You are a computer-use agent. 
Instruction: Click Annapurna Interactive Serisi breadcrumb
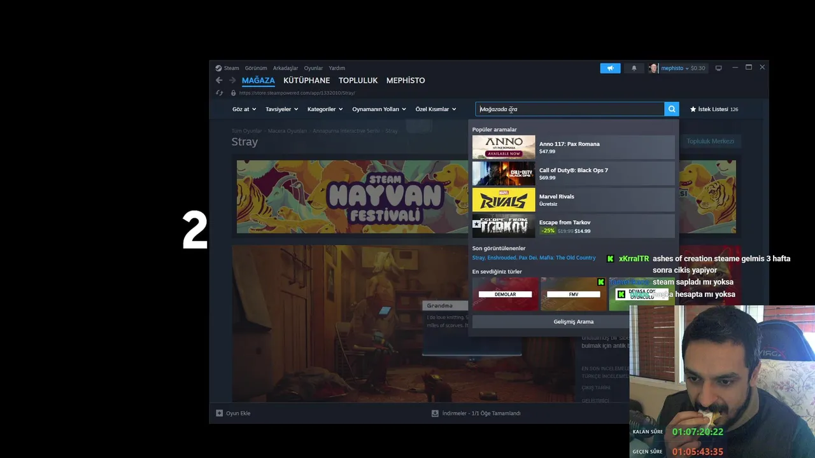(346, 131)
